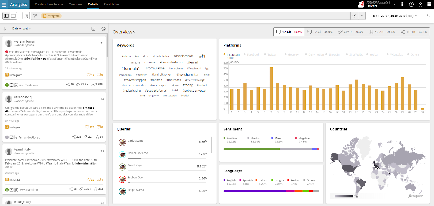This screenshot has height=206, width=434.
Task: Switch to single panel layout view
Action: coord(13,16)
